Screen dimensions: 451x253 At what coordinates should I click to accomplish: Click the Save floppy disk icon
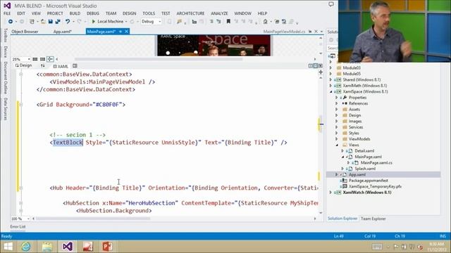pos(50,22)
